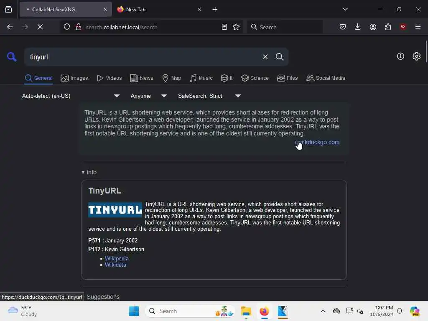Click the Windows taskbar Search box
The width and height of the screenshot is (428, 321).
click(x=190, y=311)
